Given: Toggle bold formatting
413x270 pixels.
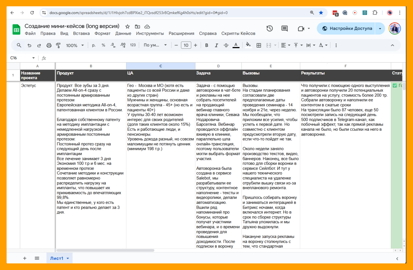Looking at the screenshot, I should (x=206, y=45).
